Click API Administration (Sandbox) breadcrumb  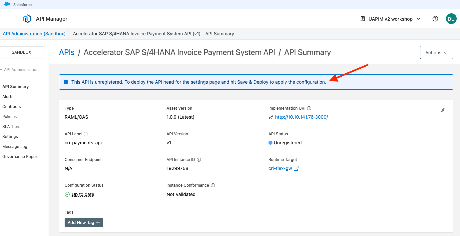(x=34, y=34)
